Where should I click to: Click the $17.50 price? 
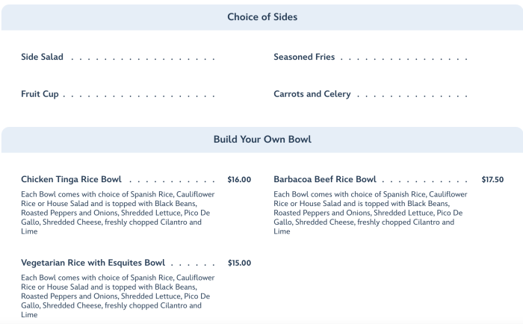point(492,180)
